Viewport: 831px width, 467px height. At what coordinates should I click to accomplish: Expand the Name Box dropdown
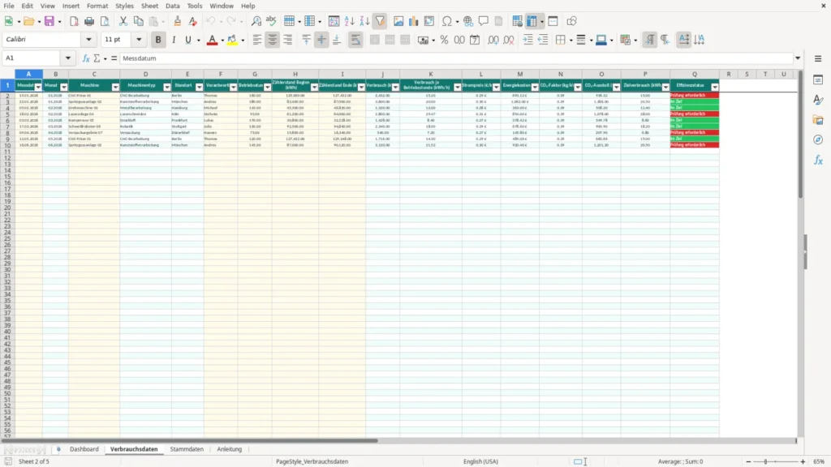pyautogui.click(x=68, y=58)
